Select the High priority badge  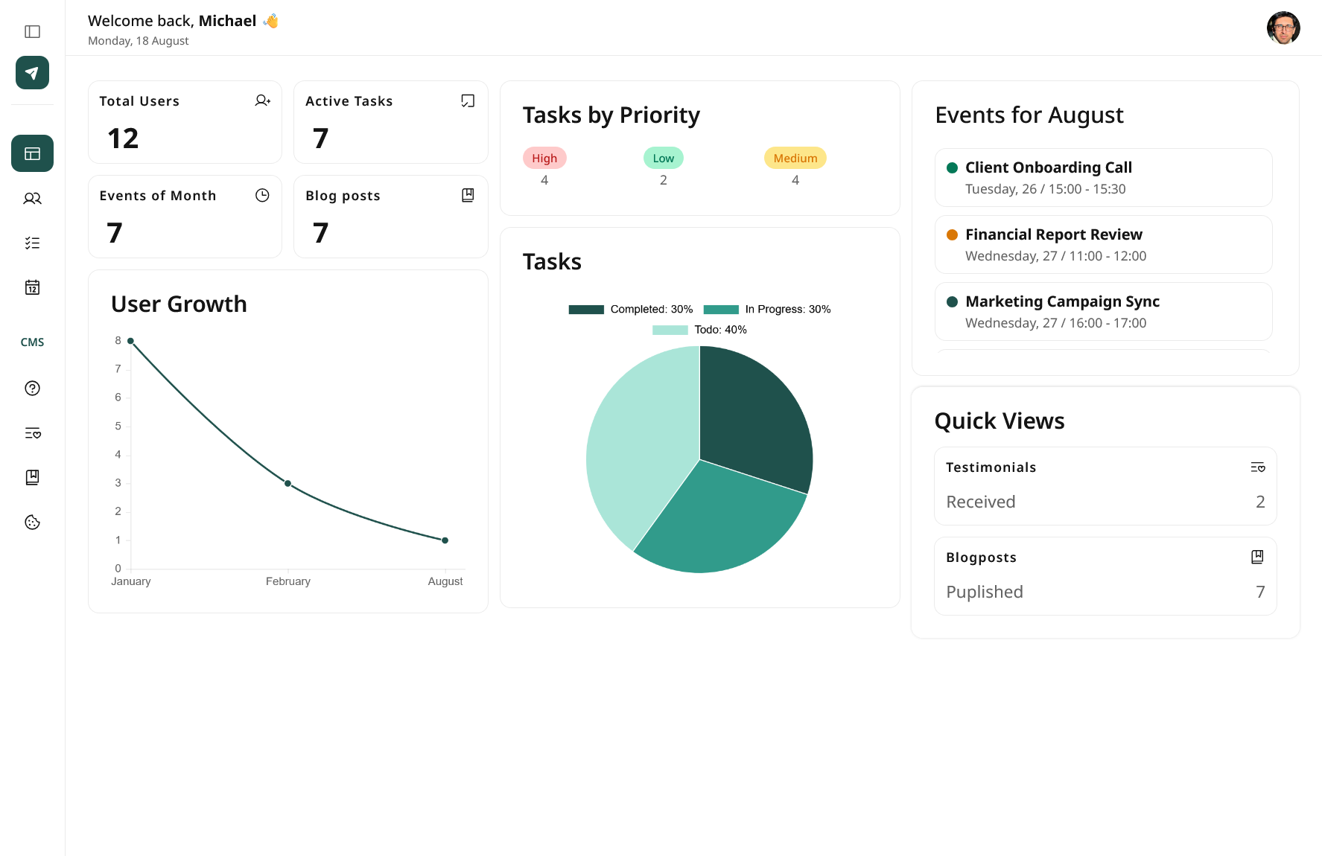[544, 159]
